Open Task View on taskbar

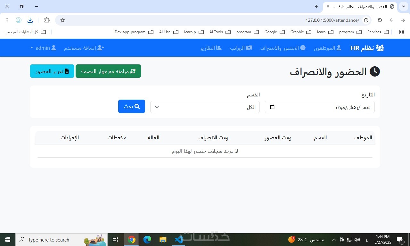coord(115,240)
